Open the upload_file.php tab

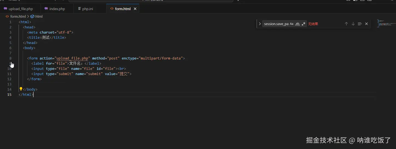[x=21, y=9]
